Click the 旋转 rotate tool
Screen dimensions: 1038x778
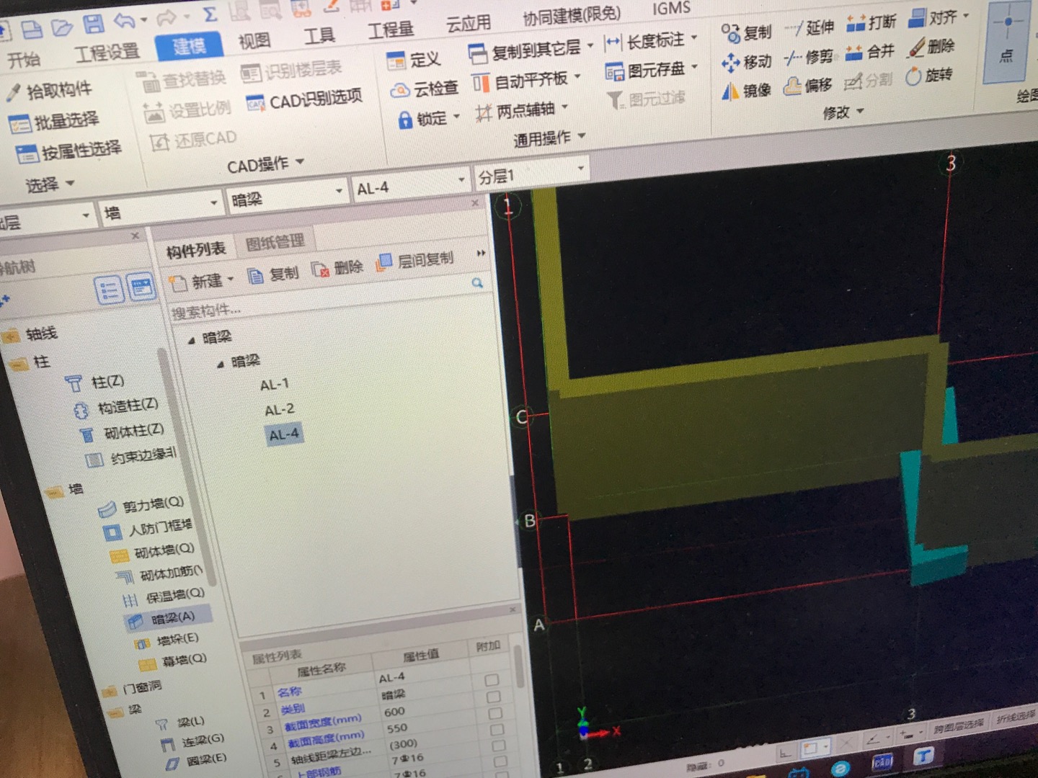tap(929, 75)
